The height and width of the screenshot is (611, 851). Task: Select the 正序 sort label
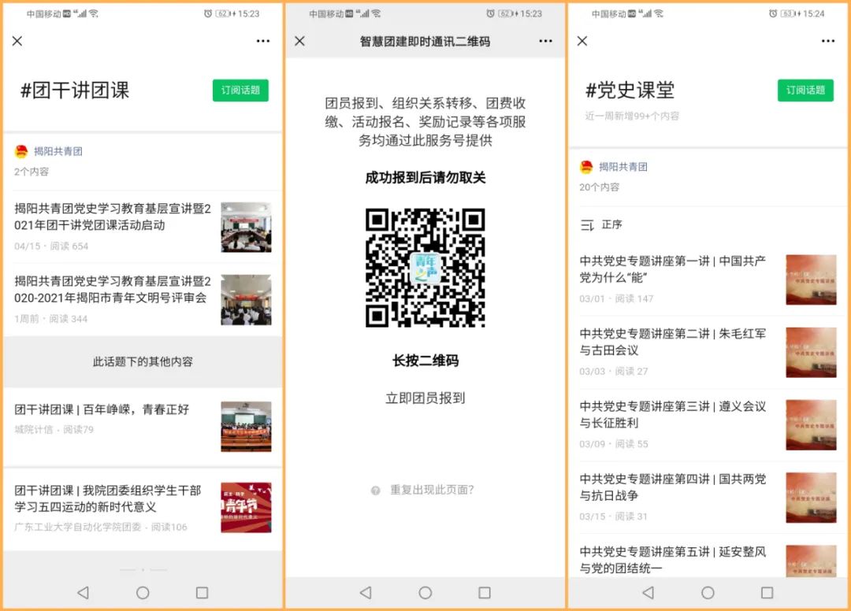pos(611,224)
